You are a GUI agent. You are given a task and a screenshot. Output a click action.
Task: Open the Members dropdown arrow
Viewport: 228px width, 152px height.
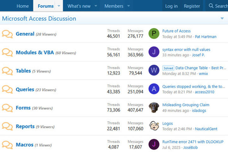pos(129,6)
